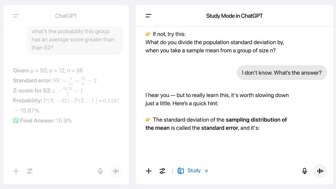Open tools sliders icon in Study panel
336x189 pixels.
tap(162, 171)
